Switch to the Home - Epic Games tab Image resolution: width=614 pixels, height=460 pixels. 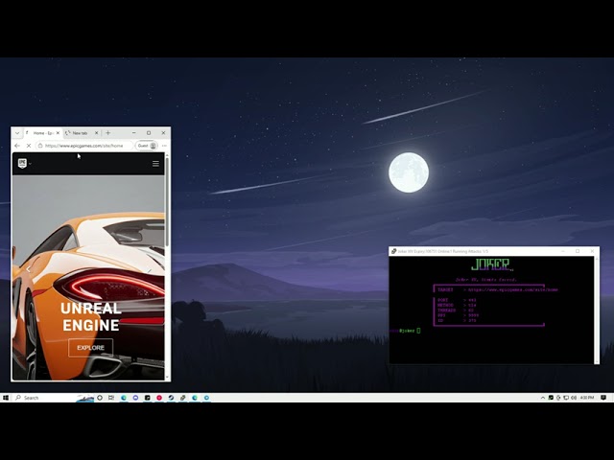click(42, 133)
